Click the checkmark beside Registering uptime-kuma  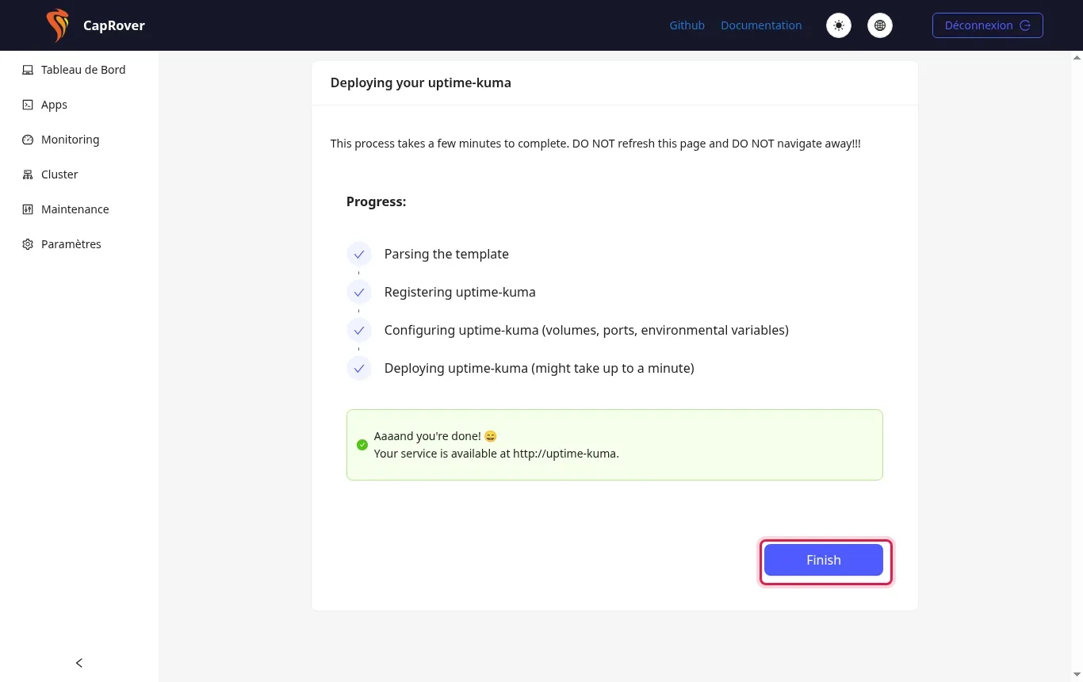pyautogui.click(x=359, y=293)
